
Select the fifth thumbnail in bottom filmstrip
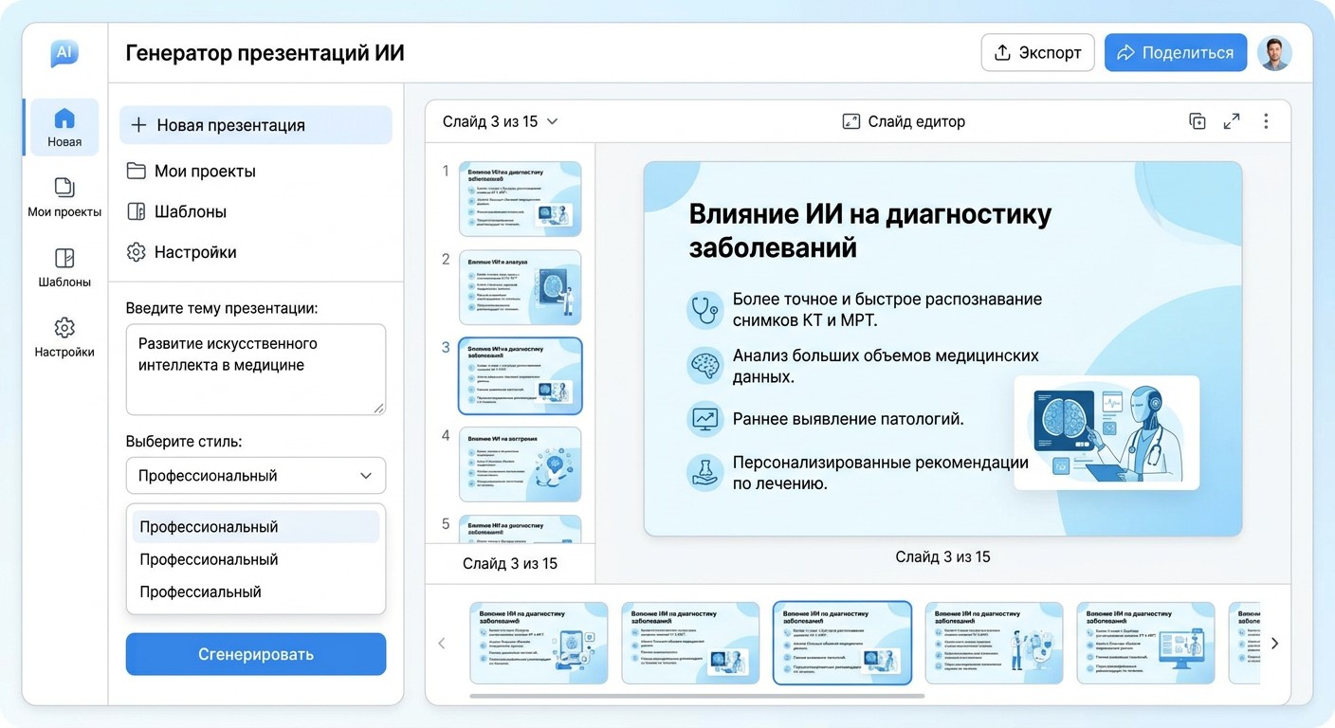tap(1145, 643)
